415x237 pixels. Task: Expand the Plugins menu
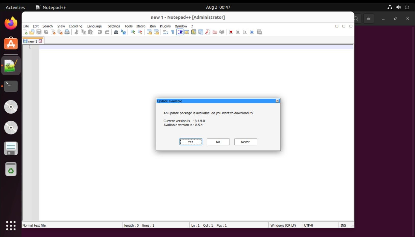165,26
